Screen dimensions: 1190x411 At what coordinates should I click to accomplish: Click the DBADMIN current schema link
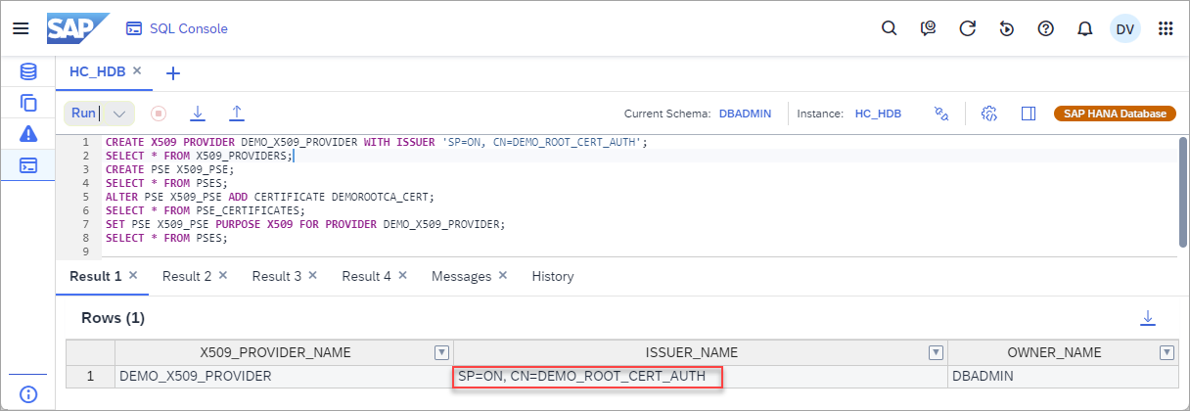pyautogui.click(x=745, y=114)
